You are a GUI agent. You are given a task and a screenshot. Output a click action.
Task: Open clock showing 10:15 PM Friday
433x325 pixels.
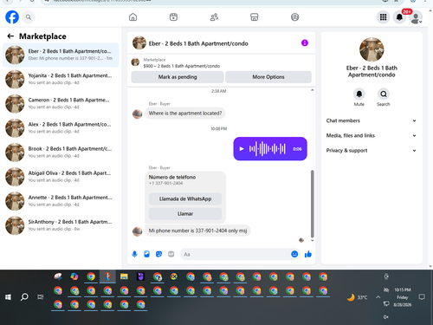point(403,297)
